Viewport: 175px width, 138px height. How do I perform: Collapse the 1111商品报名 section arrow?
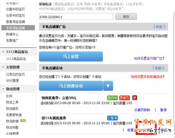[x=3, y=52]
